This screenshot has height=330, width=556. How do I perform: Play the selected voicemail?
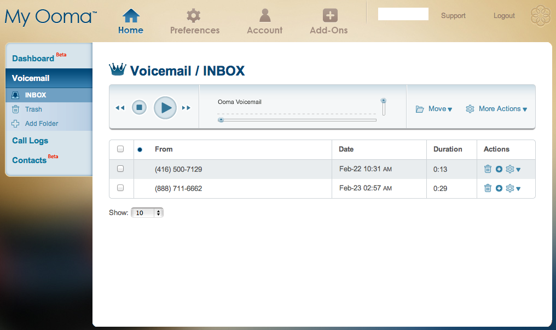point(165,107)
